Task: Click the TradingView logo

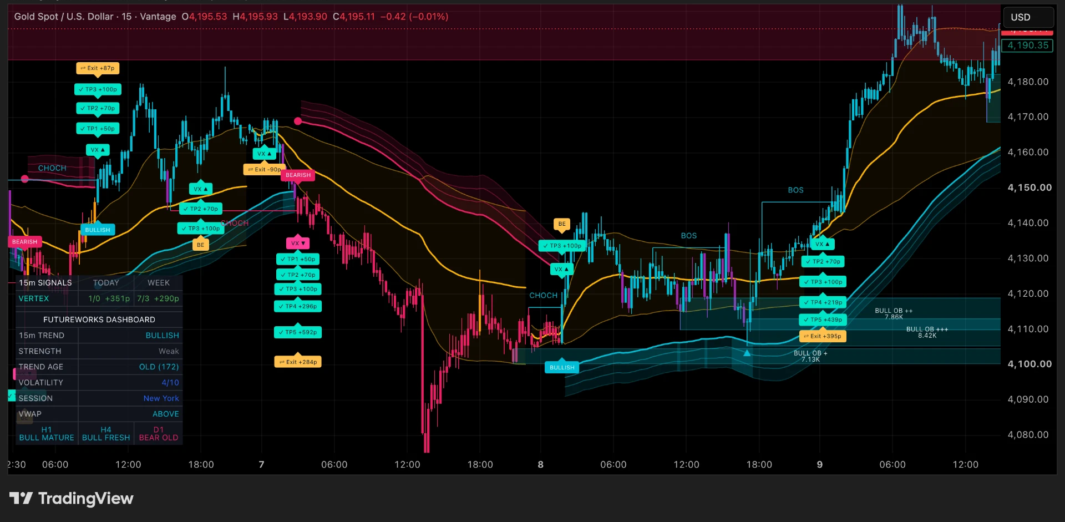Action: [72, 498]
